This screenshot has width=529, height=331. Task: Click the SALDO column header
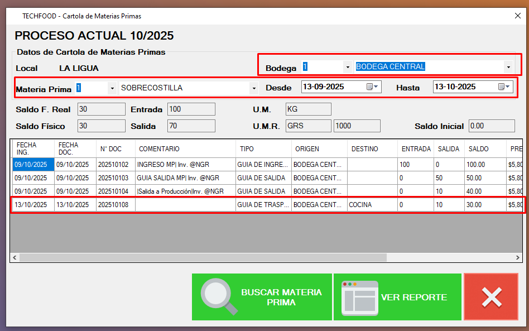click(478, 149)
